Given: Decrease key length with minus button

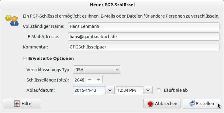Looking at the screenshot, I should (90, 80).
